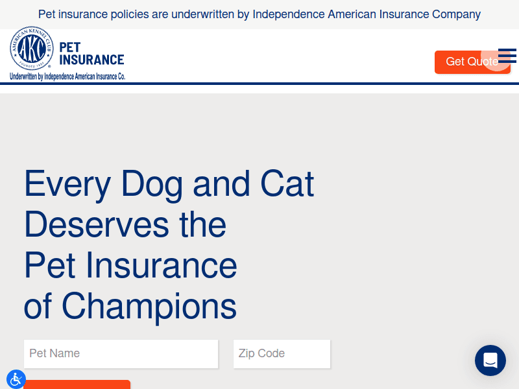Open the Get Quote link in header
519x389 pixels.
[x=472, y=62]
